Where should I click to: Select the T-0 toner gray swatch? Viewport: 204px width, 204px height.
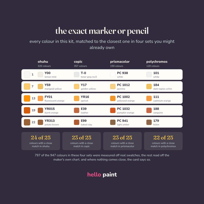(x=77, y=75)
